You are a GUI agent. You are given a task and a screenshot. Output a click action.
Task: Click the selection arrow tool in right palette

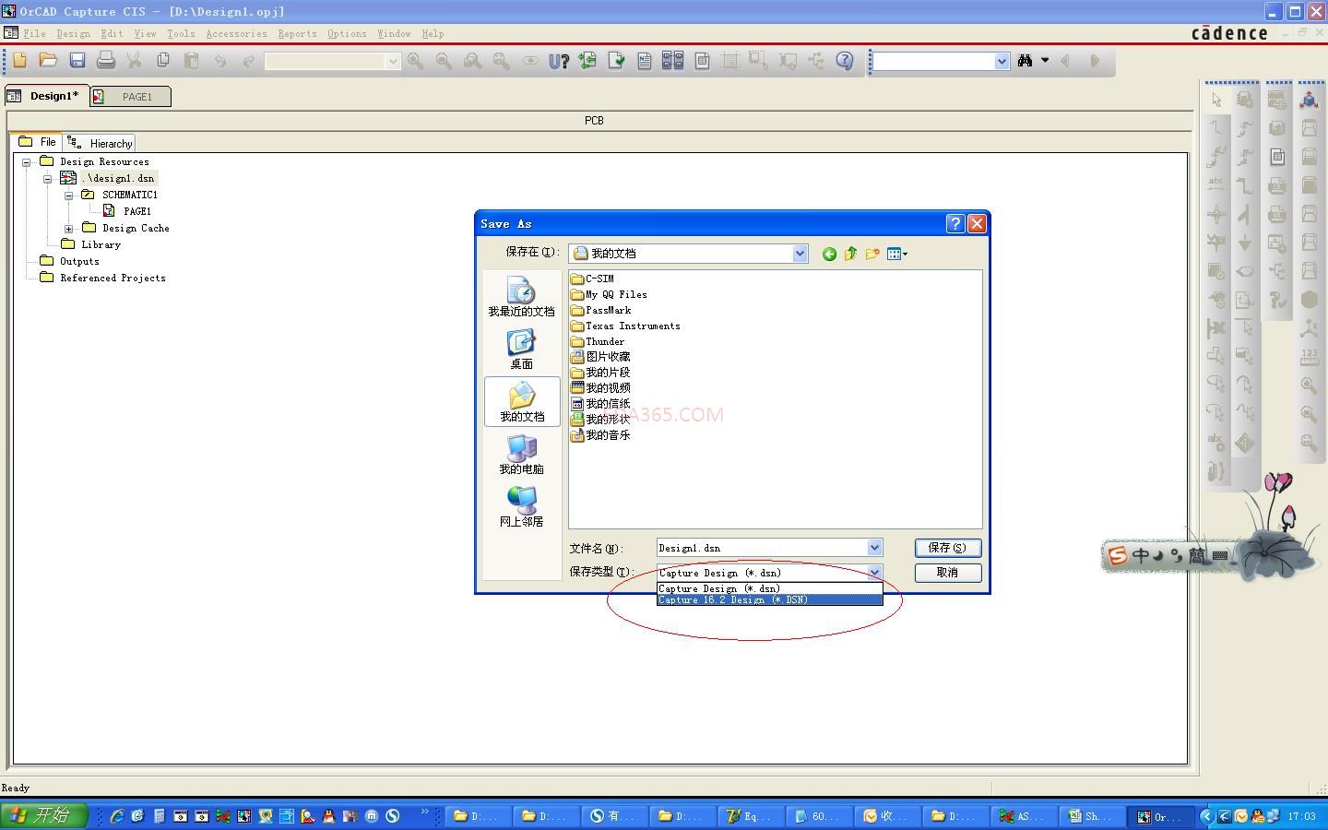pos(1216,100)
